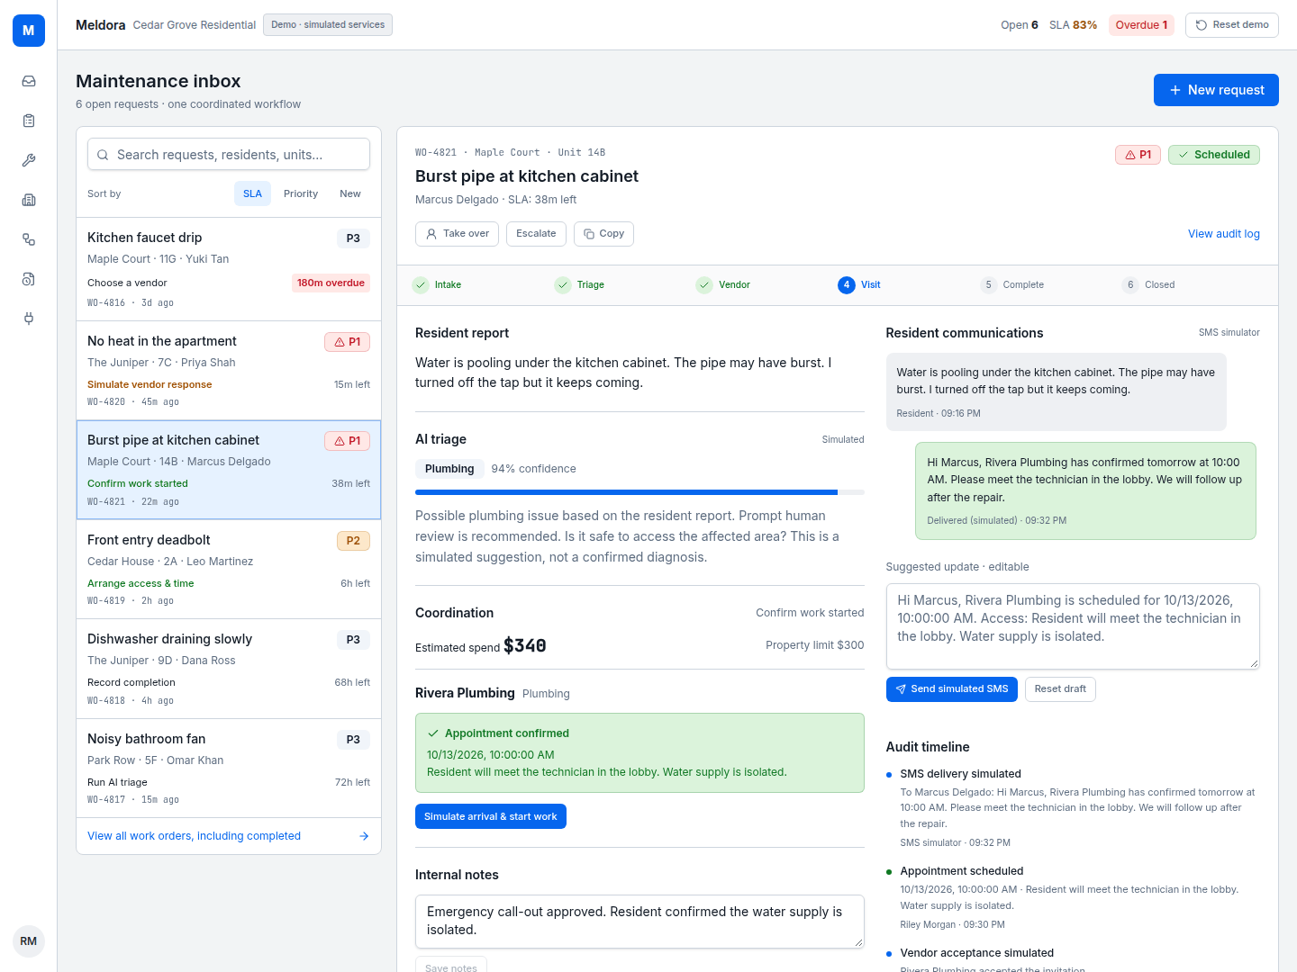The width and height of the screenshot is (1297, 972).
Task: Open the Front entry deadbolt request
Action: click(x=229, y=570)
